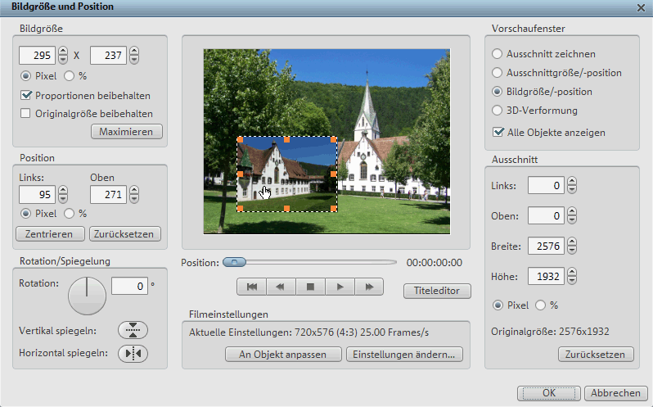Select 3D-Verformung option
The height and width of the screenshot is (407, 653).
(497, 111)
